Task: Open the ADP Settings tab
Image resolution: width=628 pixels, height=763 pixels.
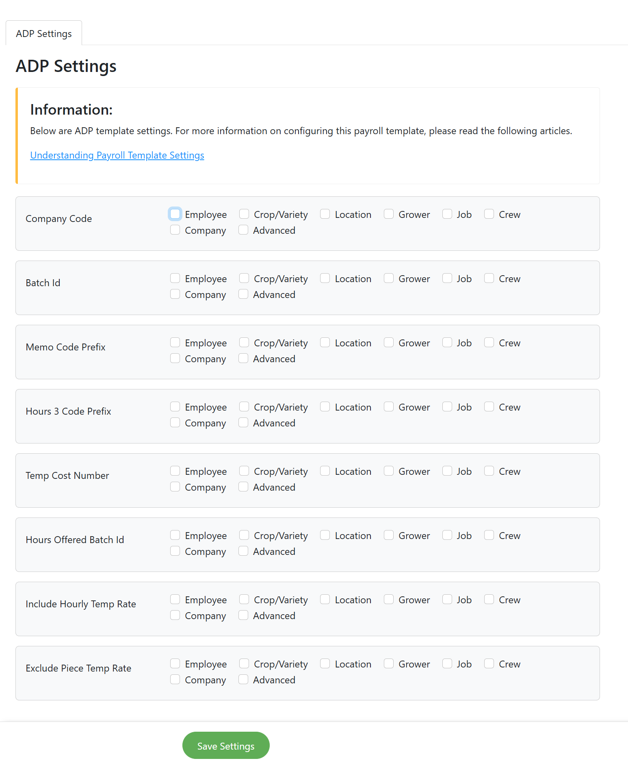Action: point(44,33)
